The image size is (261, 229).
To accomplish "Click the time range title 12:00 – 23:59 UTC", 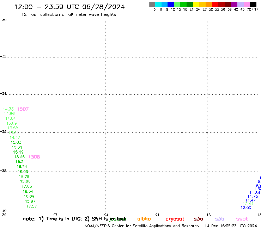I will (69, 7).
